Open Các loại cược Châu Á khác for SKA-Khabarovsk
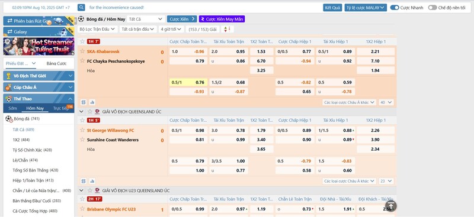Viewport: 474px width, 217px height. coord(349,102)
